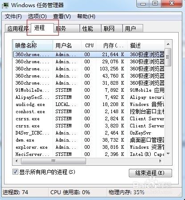Click 物理内存: 35% status entry

[x=126, y=192]
